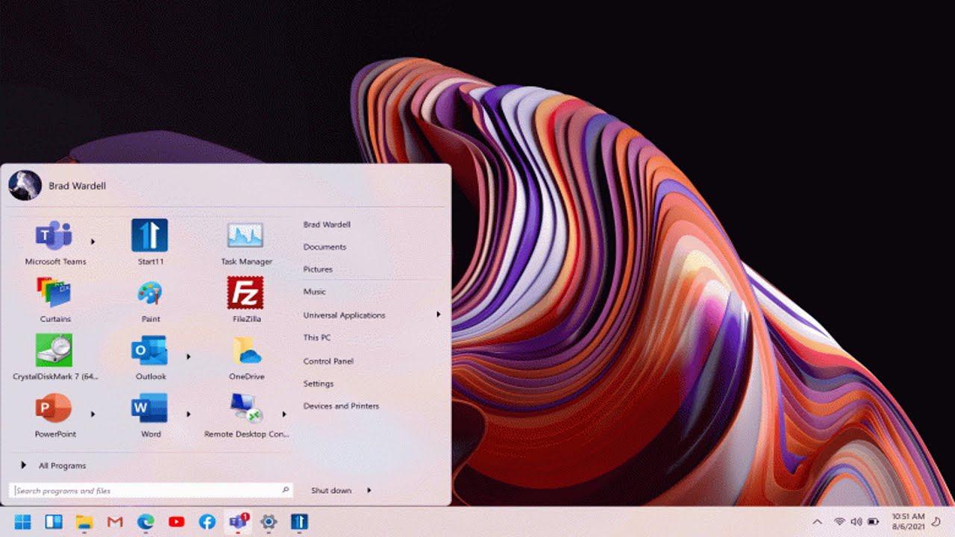This screenshot has width=955, height=537.
Task: Click the volume speaker icon in tray
Action: (856, 521)
